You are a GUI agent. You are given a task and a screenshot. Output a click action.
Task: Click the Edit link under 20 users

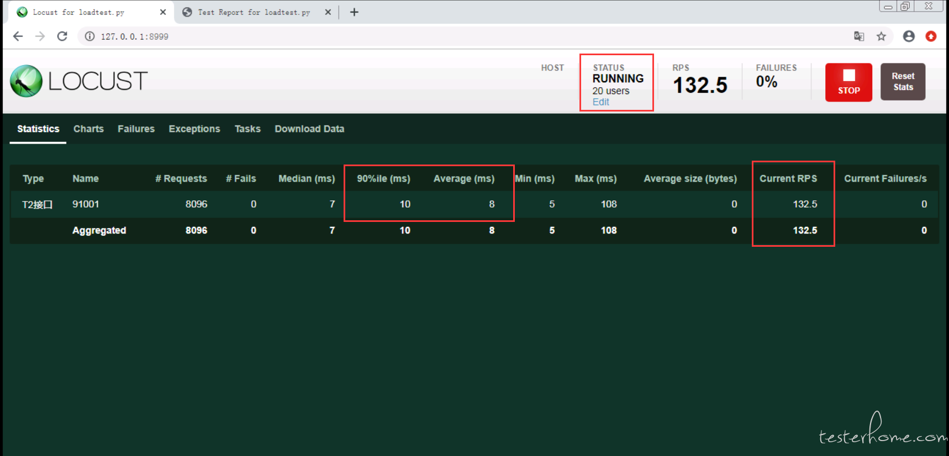tap(600, 102)
